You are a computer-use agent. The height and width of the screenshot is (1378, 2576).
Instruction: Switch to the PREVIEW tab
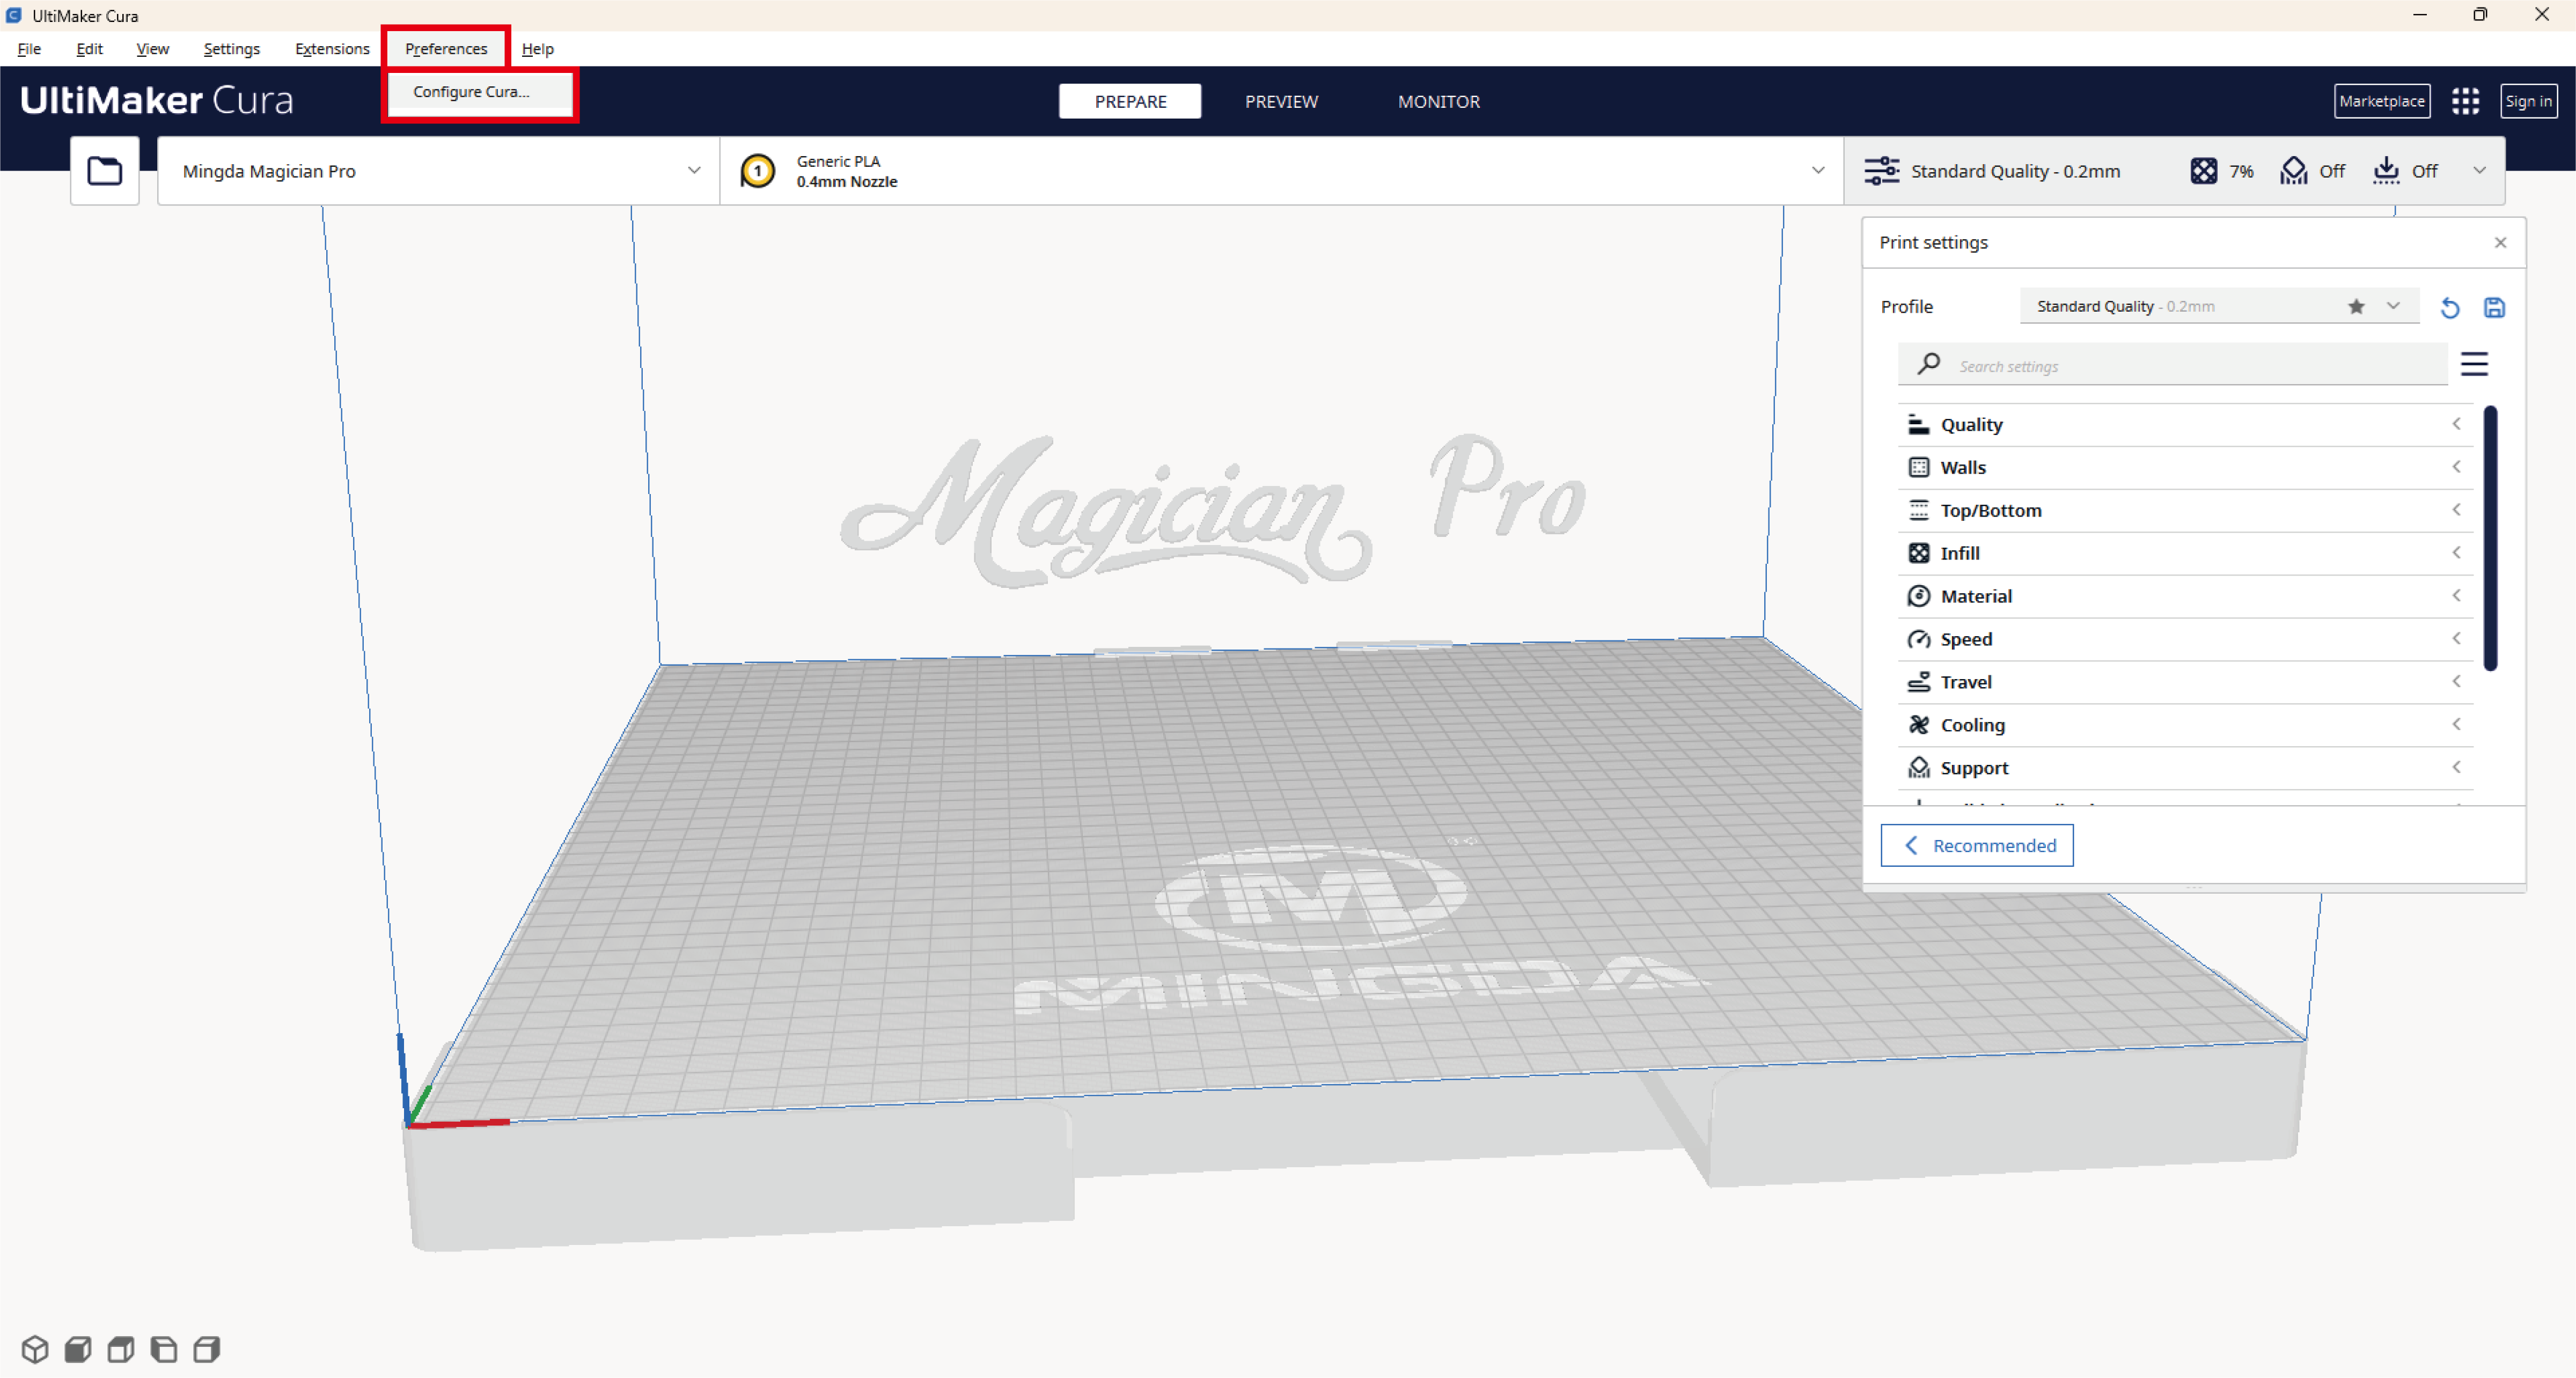pyautogui.click(x=1281, y=101)
